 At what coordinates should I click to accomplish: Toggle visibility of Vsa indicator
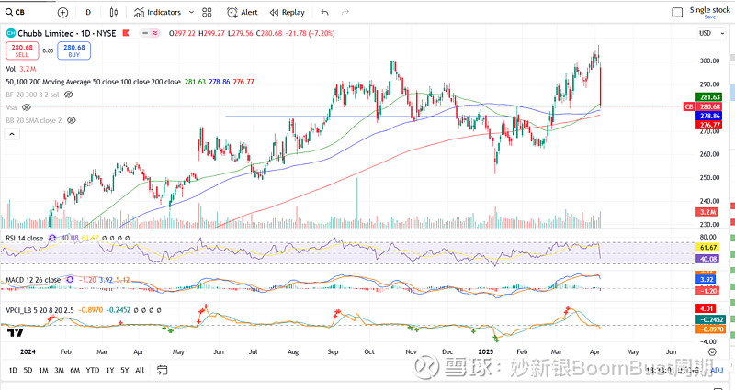[27, 107]
